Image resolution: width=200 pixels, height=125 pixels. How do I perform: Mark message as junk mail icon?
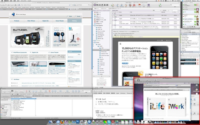click(x=134, y=5)
